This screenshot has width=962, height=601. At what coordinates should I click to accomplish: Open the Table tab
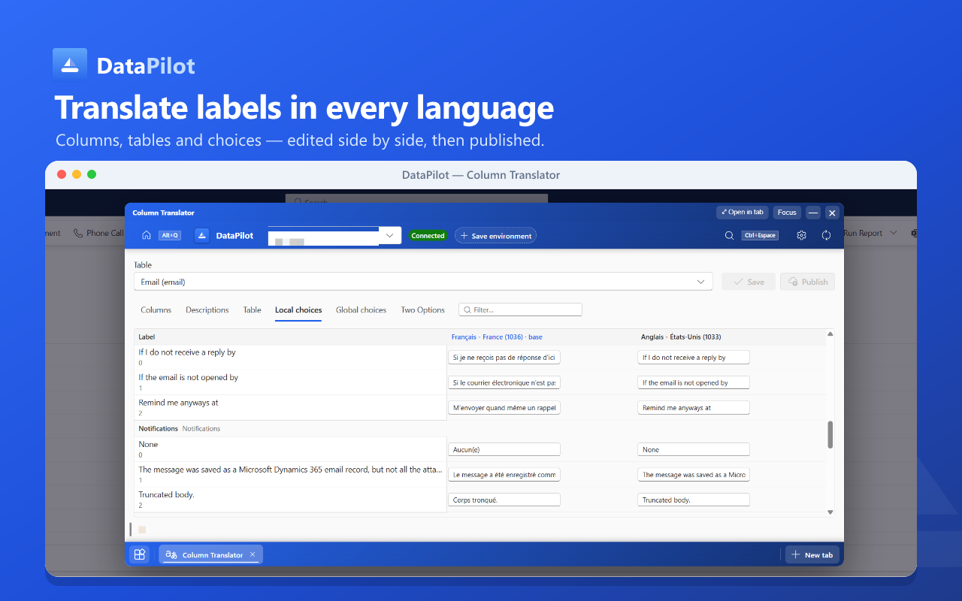tap(252, 310)
